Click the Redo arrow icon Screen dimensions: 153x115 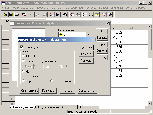click(x=37, y=15)
